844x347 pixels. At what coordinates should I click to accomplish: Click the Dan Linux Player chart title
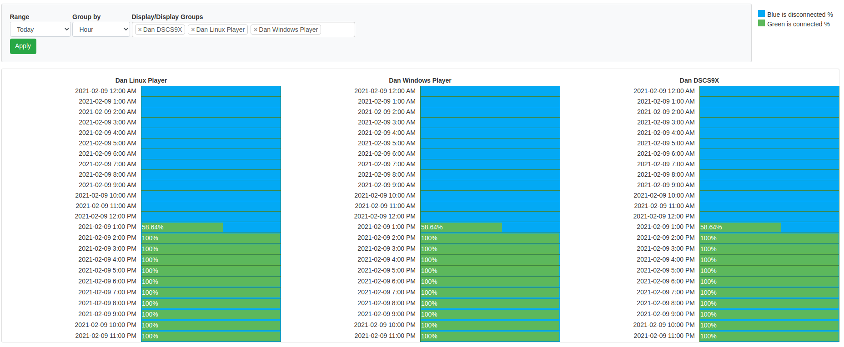coord(141,80)
